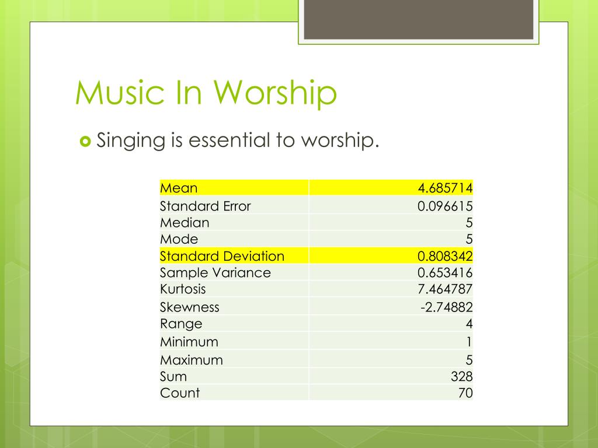
Task: Select the Count value 70
Action: [465, 393]
